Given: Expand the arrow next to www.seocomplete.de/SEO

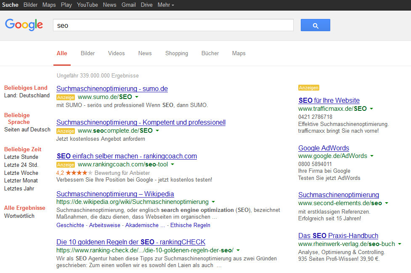Looking at the screenshot, I should click(x=157, y=131).
